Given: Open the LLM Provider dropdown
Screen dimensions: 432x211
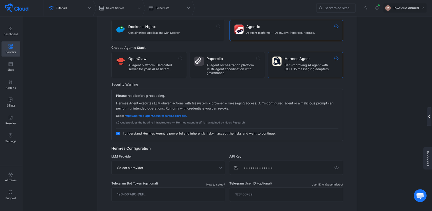Looking at the screenshot, I should [x=168, y=168].
